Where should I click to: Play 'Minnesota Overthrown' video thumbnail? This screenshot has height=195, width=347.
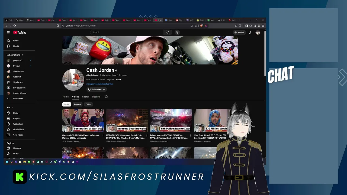pyautogui.click(x=127, y=121)
